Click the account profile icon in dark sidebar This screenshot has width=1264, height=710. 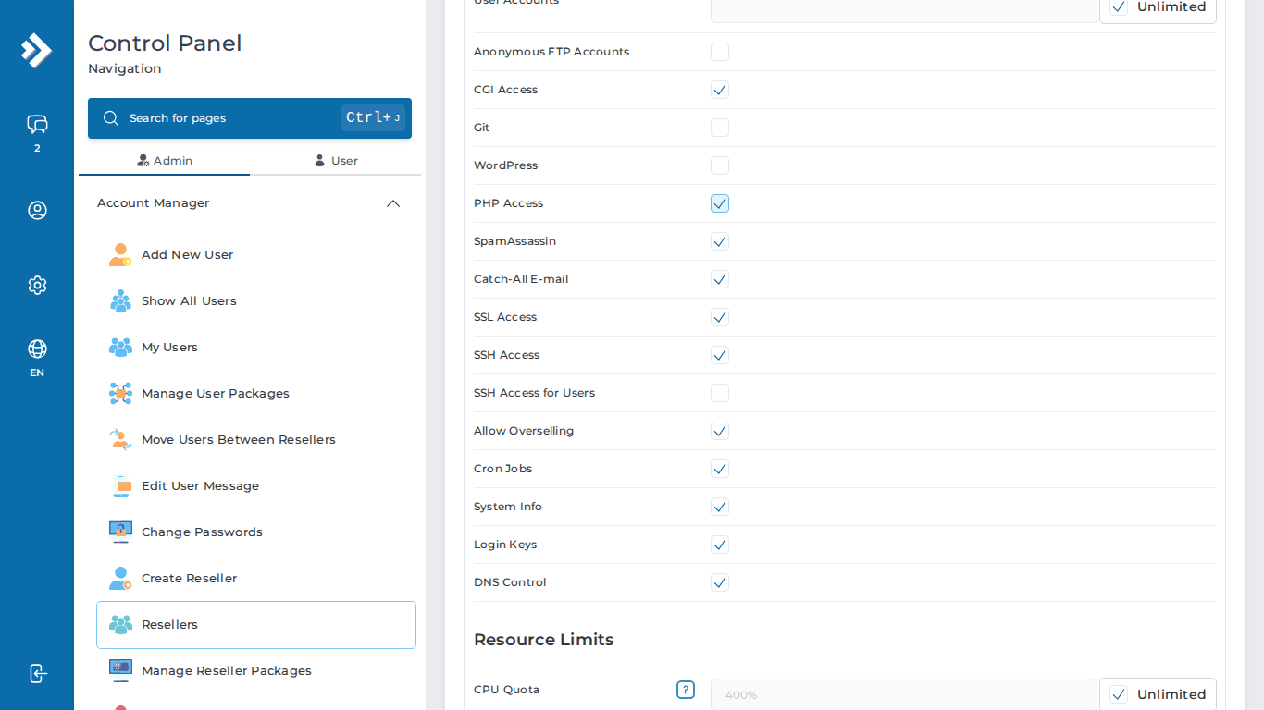pos(37,210)
